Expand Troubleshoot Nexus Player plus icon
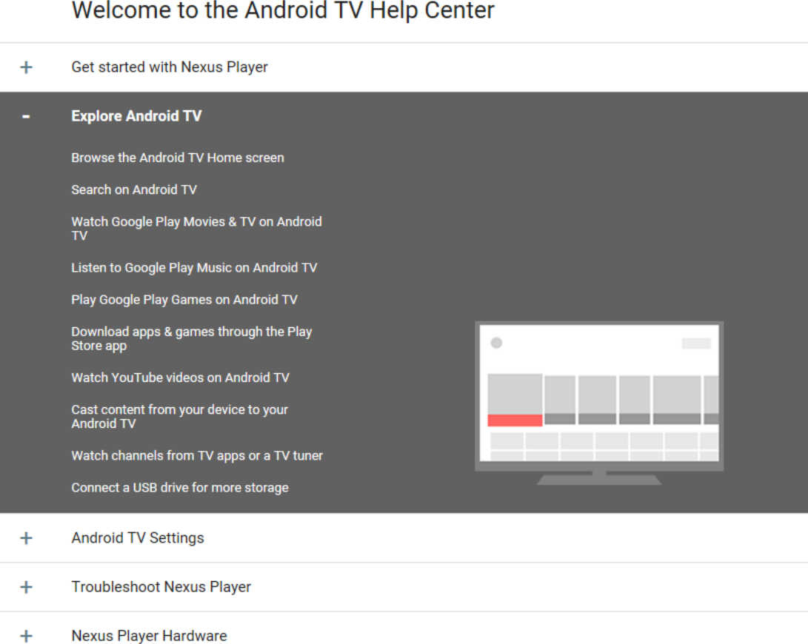808x644 pixels. (x=26, y=587)
